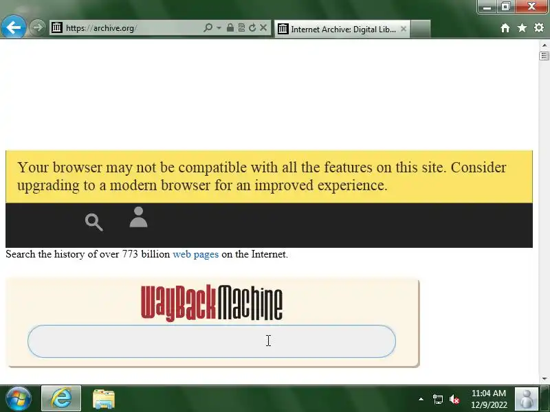Click the WayBack Machine logo
This screenshot has width=550, height=412.
pyautogui.click(x=212, y=303)
